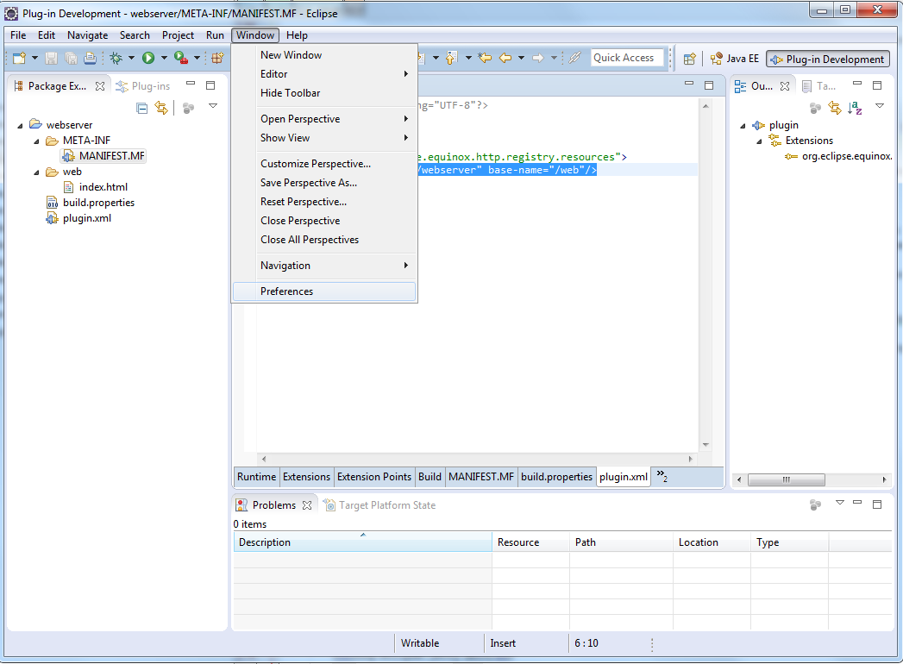Click the Back navigation arrow icon
Image resolution: width=903 pixels, height=664 pixels.
[505, 58]
